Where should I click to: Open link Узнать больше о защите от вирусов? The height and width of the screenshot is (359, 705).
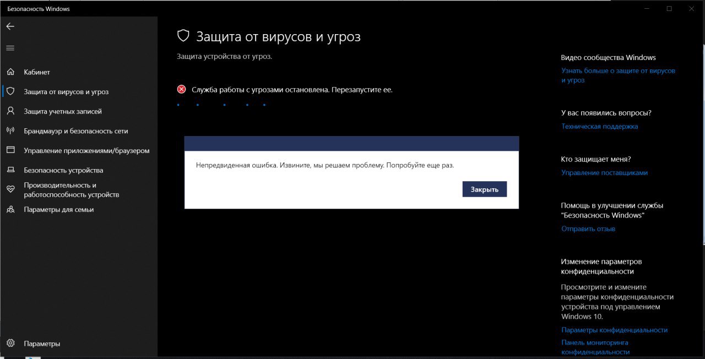tap(618, 75)
